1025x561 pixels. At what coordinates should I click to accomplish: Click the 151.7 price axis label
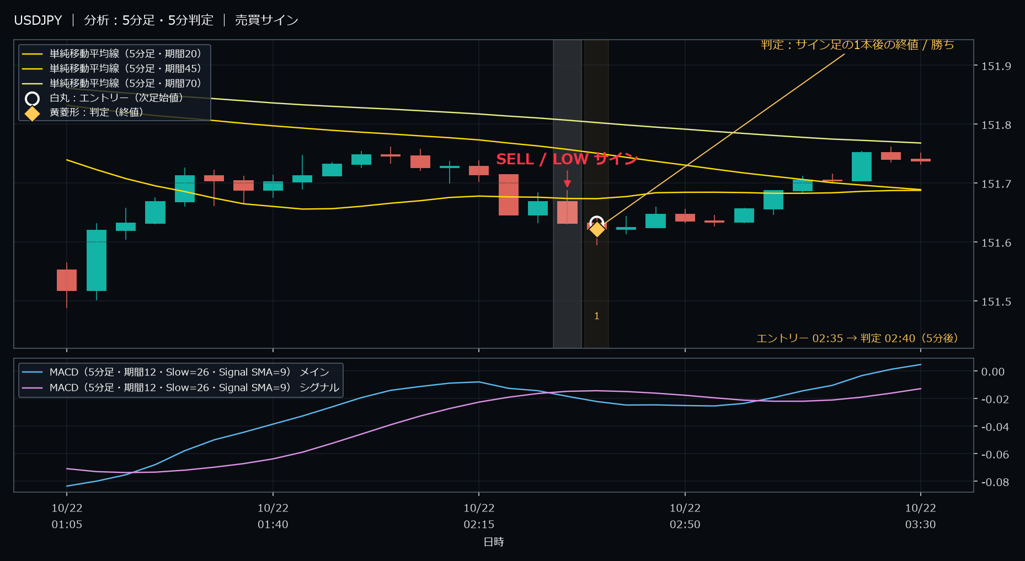click(x=996, y=184)
